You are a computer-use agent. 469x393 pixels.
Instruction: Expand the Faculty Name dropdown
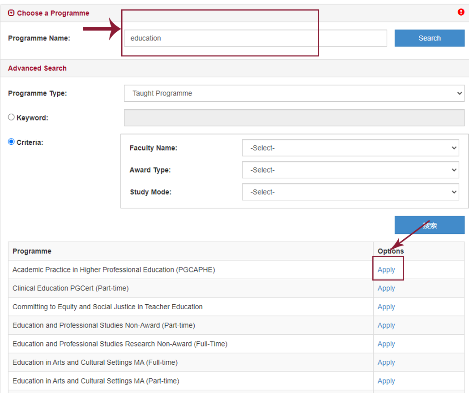coord(350,148)
